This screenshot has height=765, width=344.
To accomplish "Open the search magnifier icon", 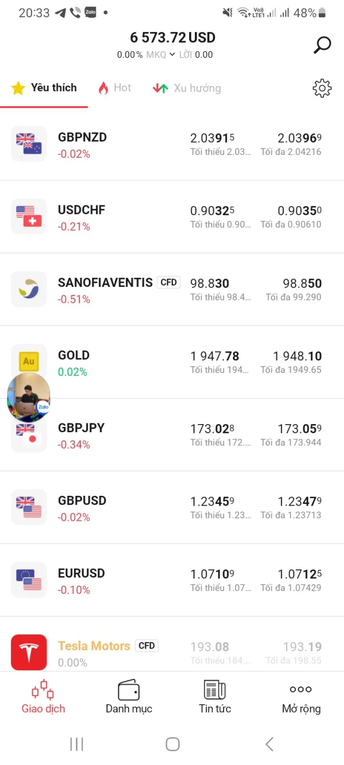I will (322, 45).
